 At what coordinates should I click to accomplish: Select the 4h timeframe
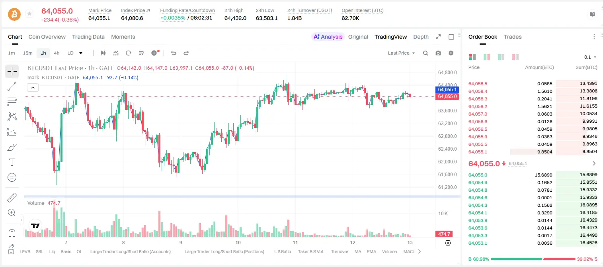tap(57, 53)
